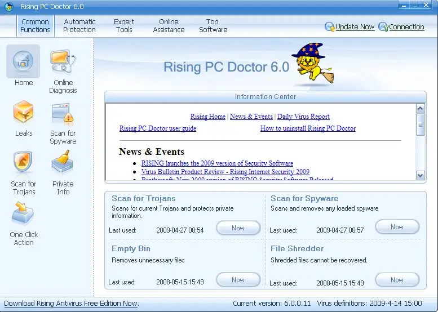Click Update Now link

point(349,27)
